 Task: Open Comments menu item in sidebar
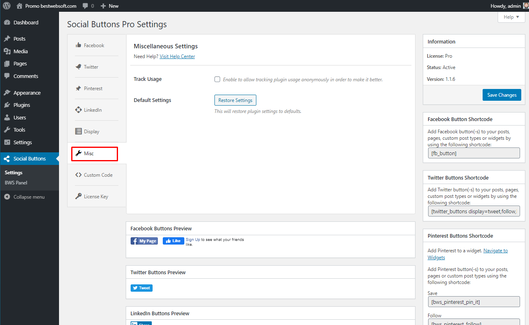[x=29, y=76]
